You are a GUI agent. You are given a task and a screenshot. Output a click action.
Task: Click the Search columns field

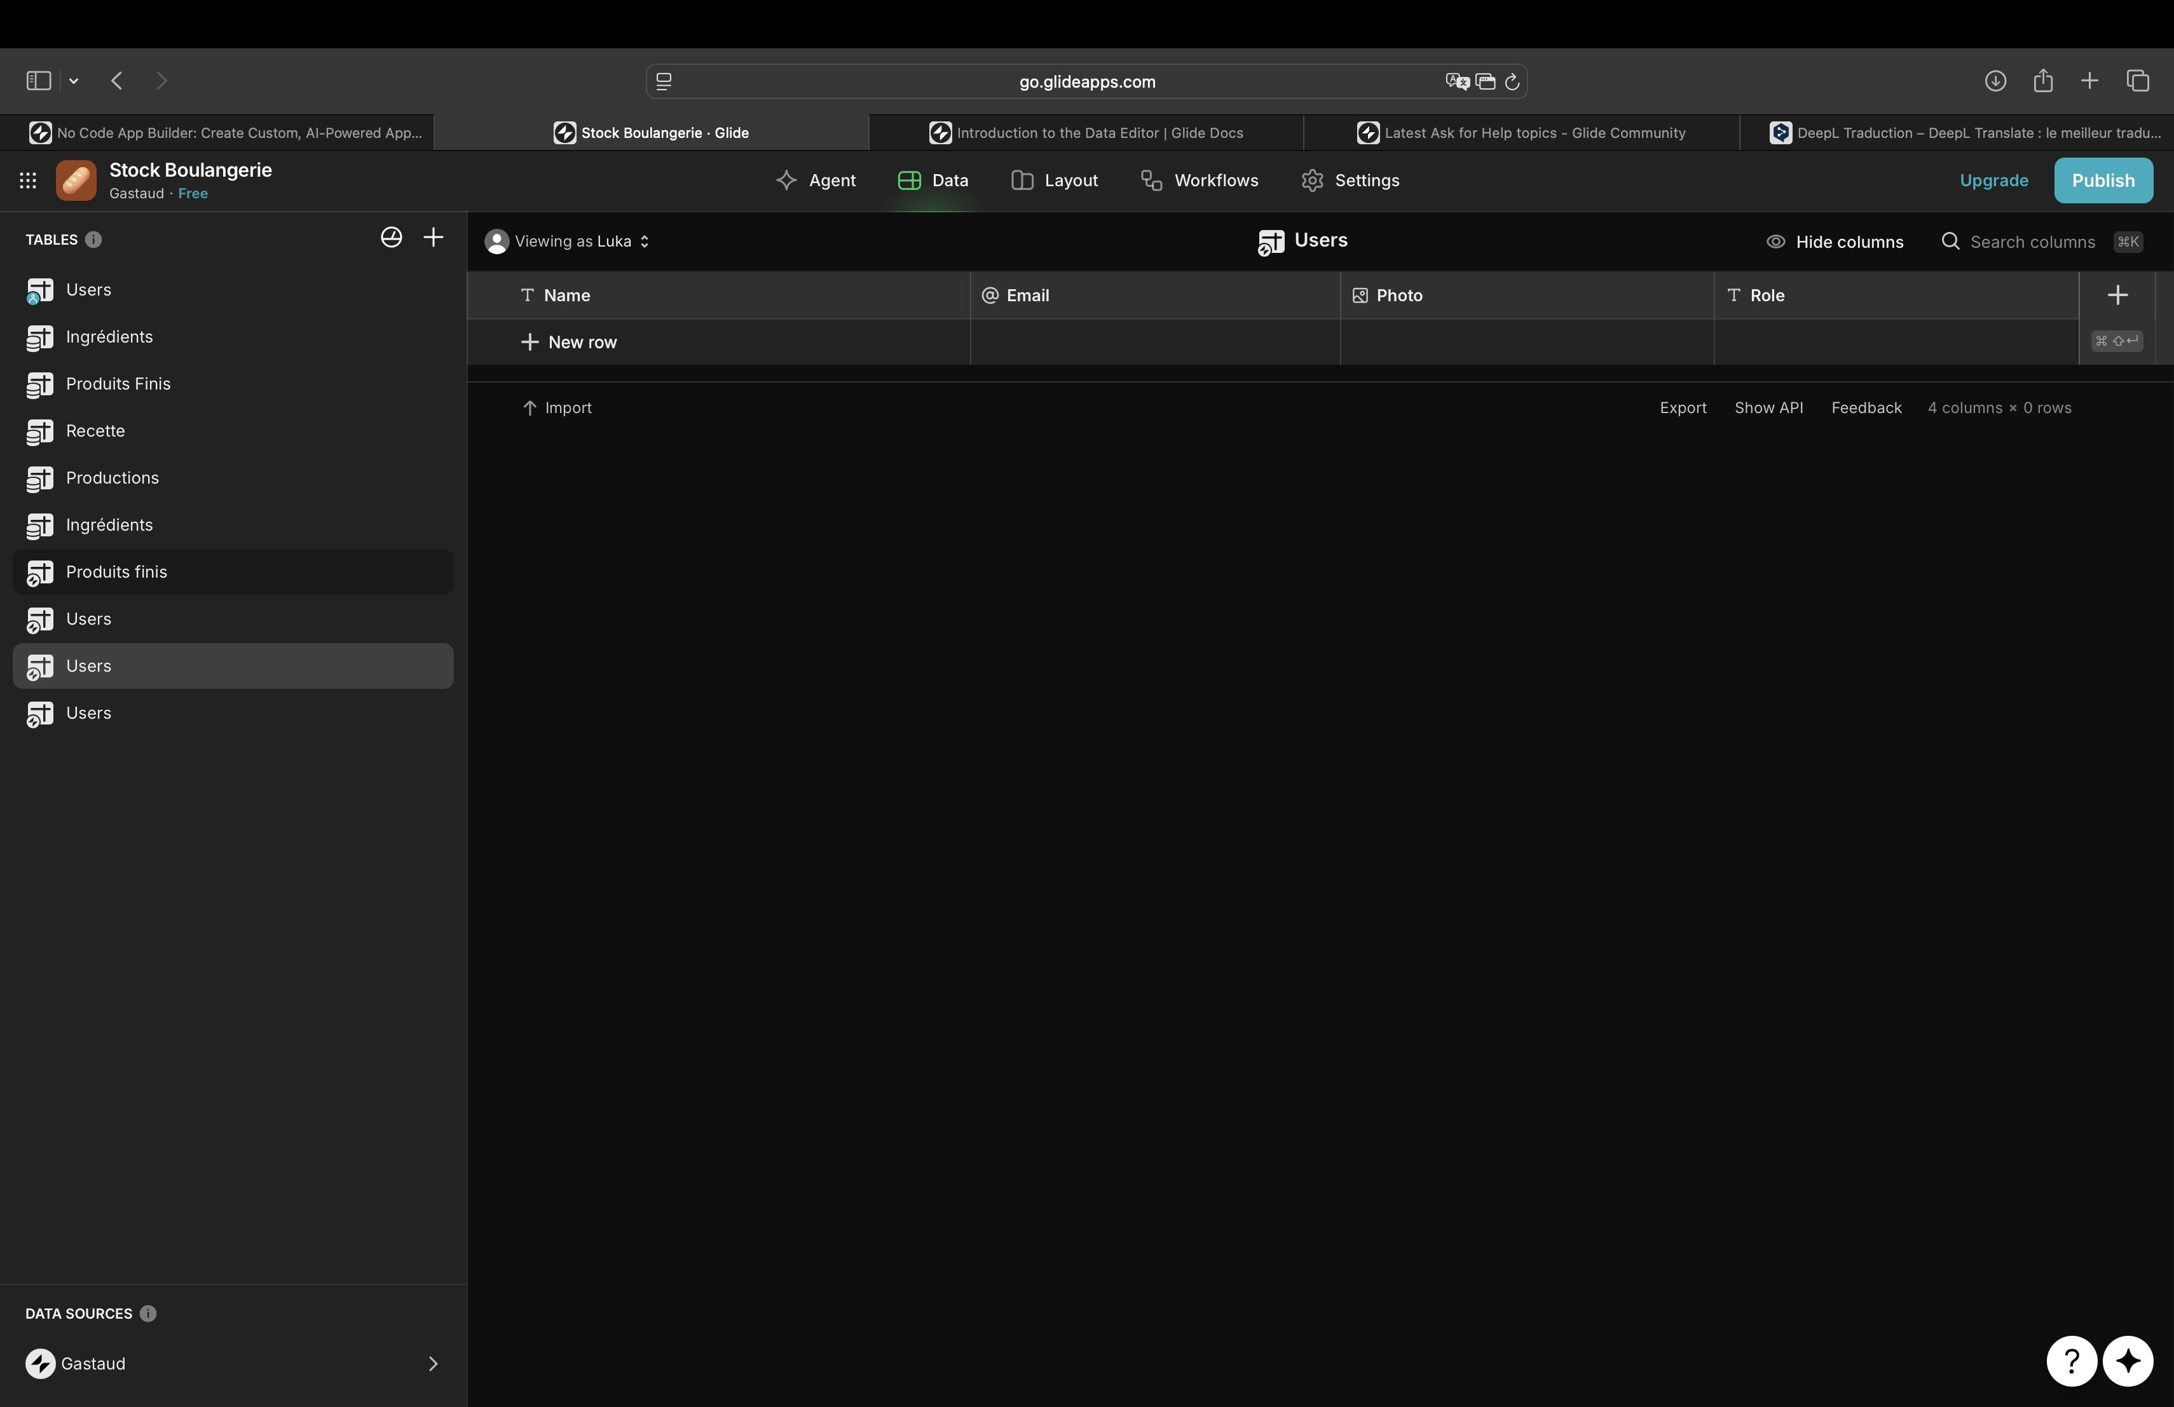click(x=2032, y=242)
